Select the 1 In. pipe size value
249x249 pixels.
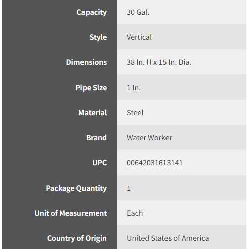point(134,88)
